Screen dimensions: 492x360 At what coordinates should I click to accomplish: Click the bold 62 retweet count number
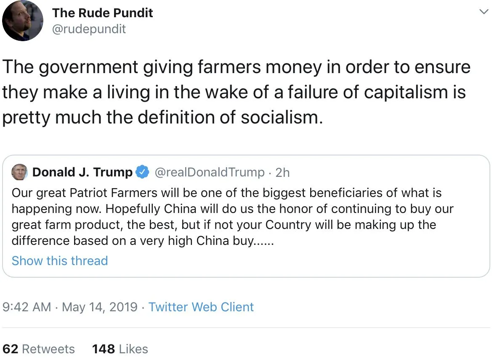[x=11, y=349]
